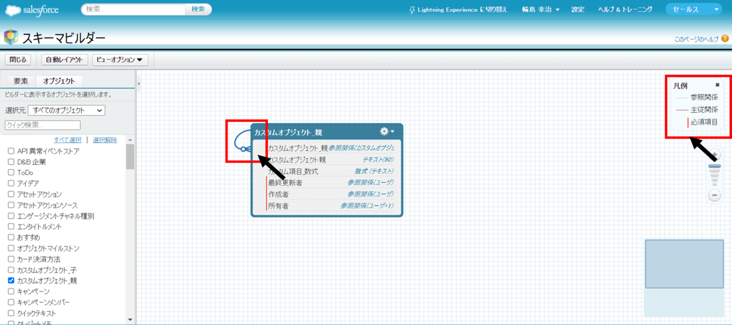732x325 pixels.
Task: Click the テキスト(80) field type
Action: (x=378, y=159)
